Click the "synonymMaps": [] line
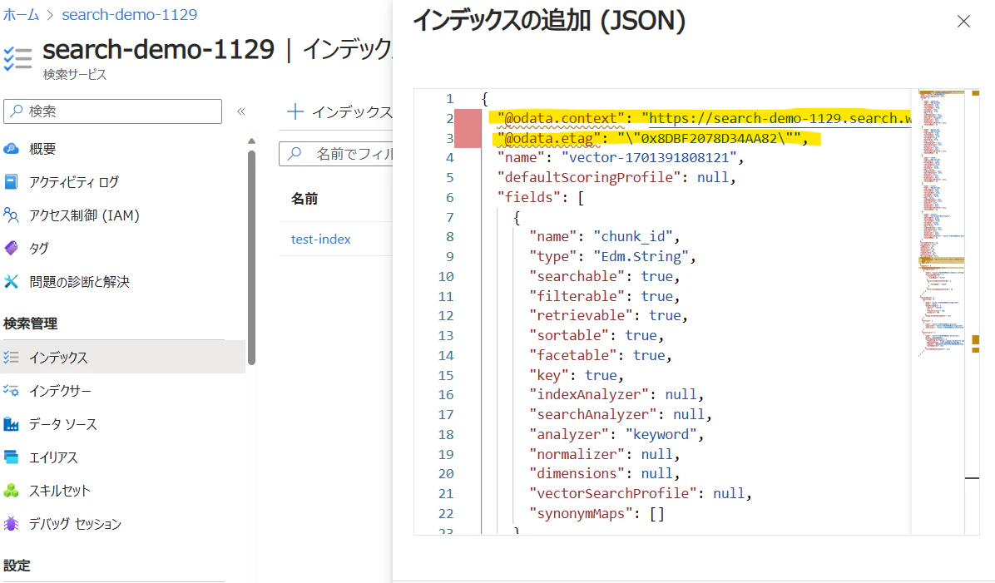 [x=597, y=512]
